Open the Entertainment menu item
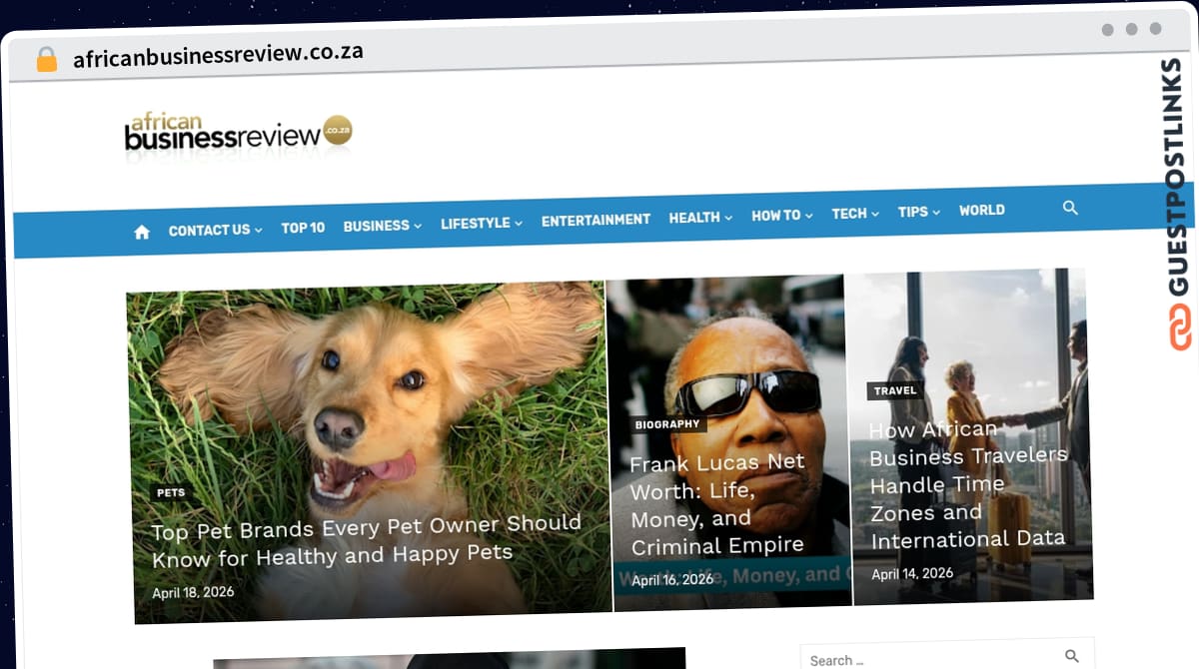The height and width of the screenshot is (669, 1199). click(x=596, y=220)
